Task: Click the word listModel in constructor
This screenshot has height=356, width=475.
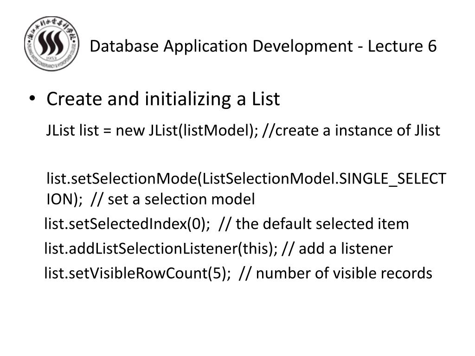Action: (216, 130)
